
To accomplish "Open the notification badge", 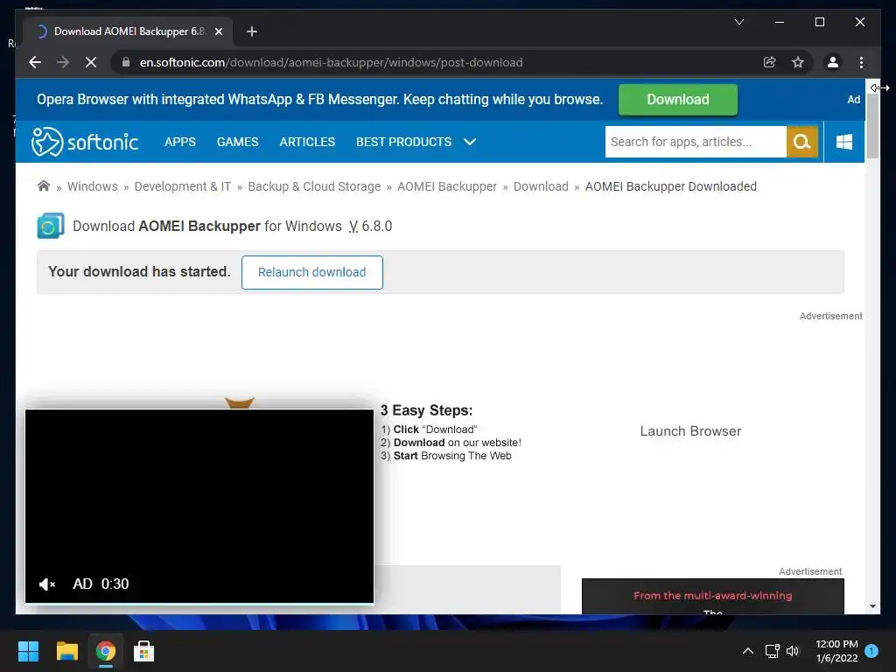I will [871, 650].
